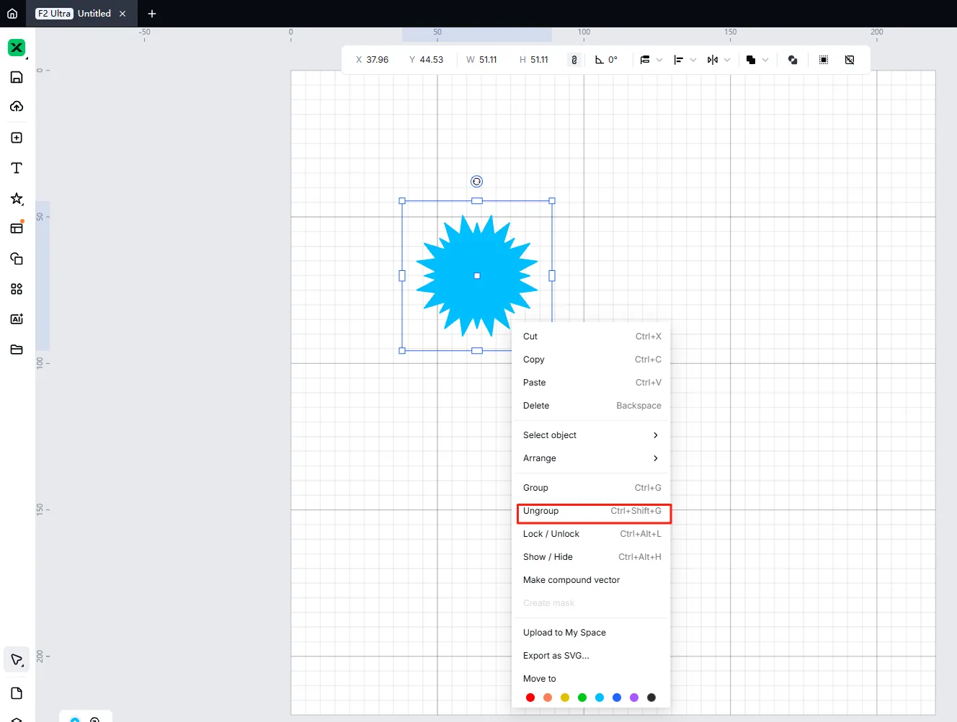Viewport: 957px width, 722px height.
Task: Click the blue starburst shape
Action: click(477, 276)
